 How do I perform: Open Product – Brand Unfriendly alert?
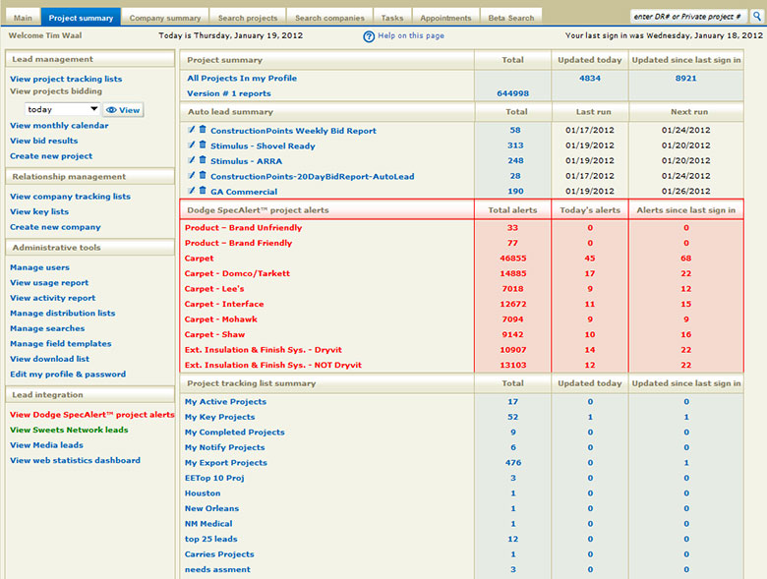tap(243, 227)
